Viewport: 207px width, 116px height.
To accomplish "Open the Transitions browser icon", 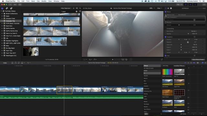I will [206, 63].
